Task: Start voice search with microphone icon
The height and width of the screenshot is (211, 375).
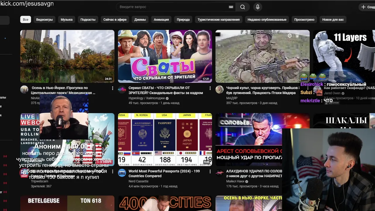Action: [258, 7]
